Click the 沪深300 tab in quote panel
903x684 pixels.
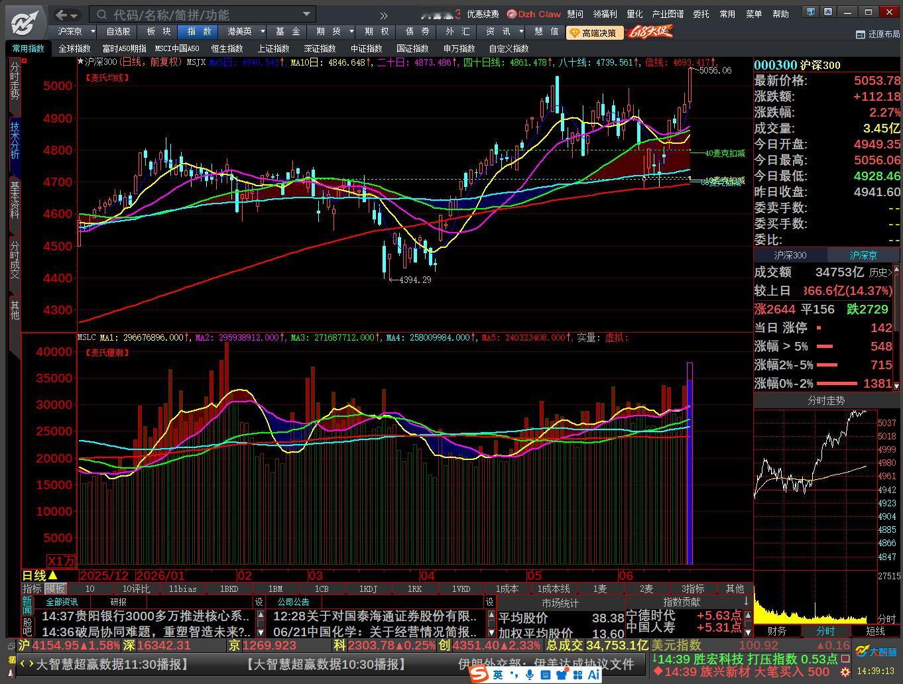click(790, 255)
